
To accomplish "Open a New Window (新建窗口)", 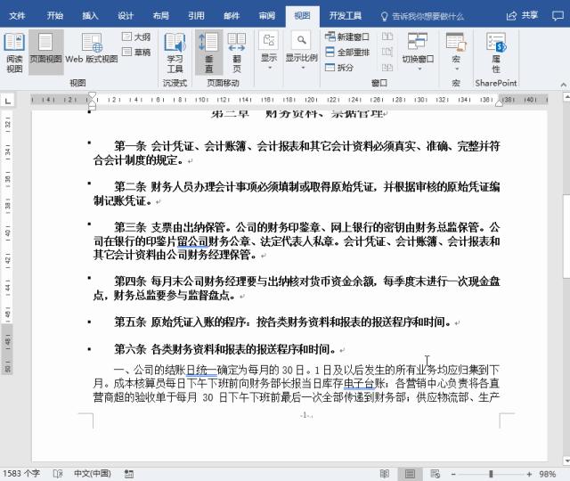I will (x=346, y=37).
